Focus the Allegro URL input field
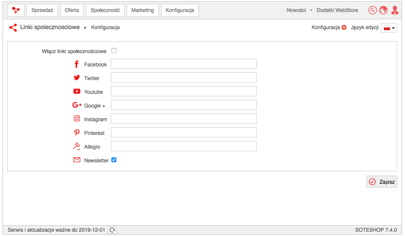 coord(184,146)
